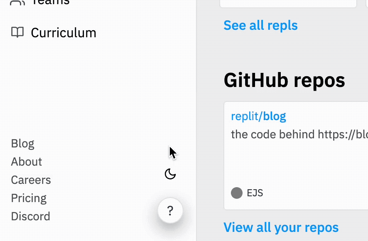
Task: Open the Discord link
Action: 30,217
